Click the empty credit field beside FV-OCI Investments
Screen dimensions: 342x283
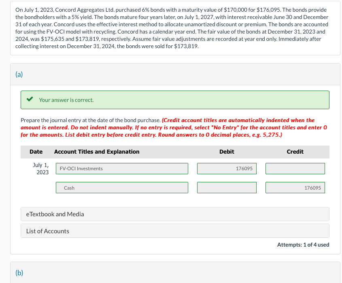(295, 168)
